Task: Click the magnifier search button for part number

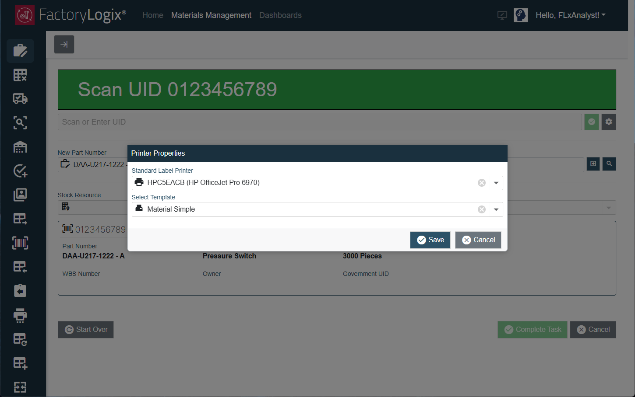Action: point(609,164)
